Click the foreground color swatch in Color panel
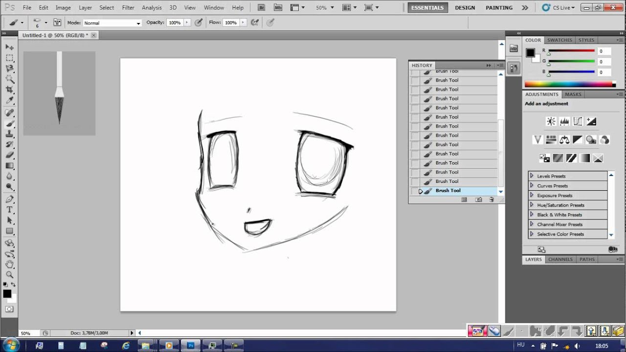 [x=530, y=53]
